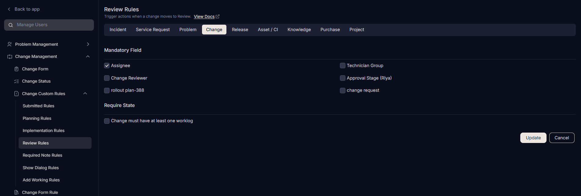Select Review Rules in the sidebar

55,143
